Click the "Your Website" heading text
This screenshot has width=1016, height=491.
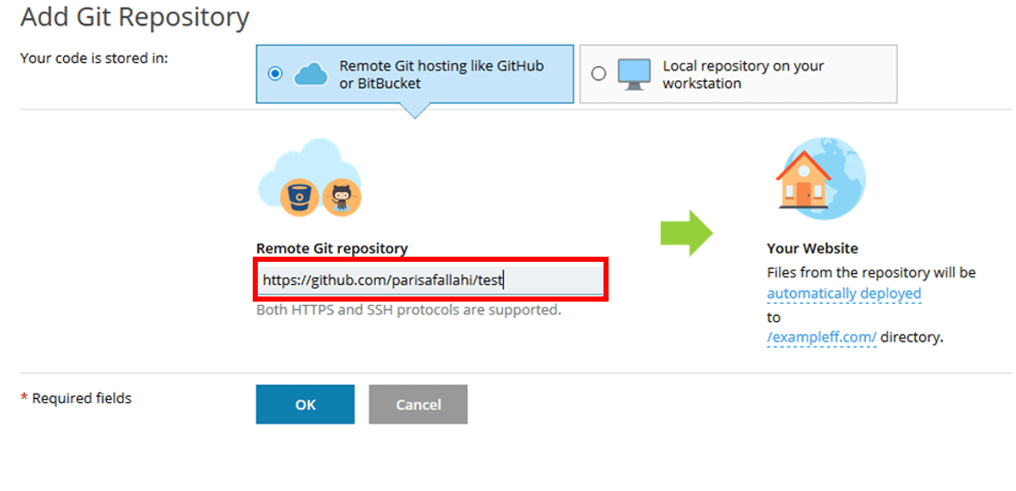click(x=812, y=248)
